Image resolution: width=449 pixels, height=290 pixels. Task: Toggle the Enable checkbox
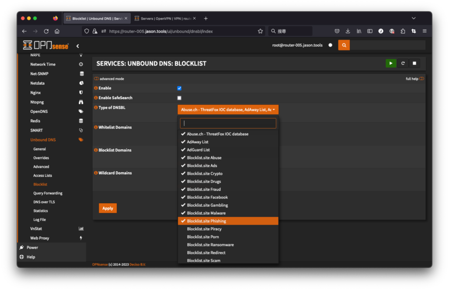pos(179,88)
